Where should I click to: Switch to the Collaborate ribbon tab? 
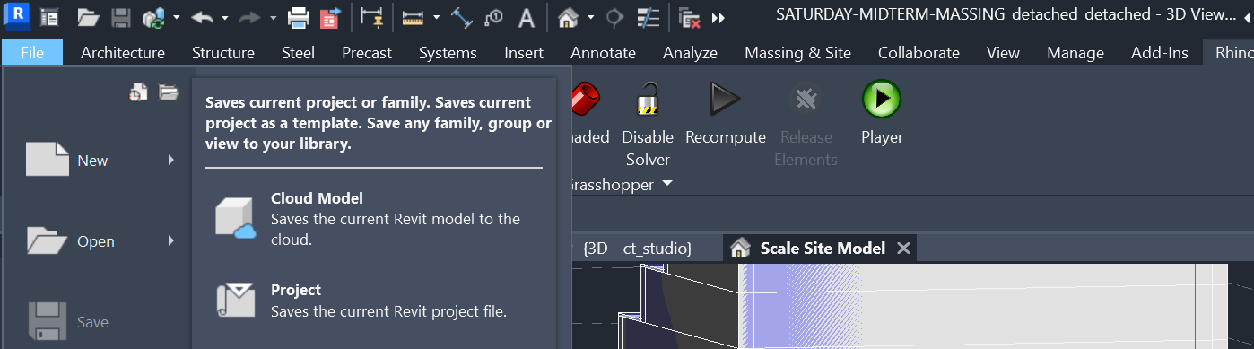click(x=919, y=53)
